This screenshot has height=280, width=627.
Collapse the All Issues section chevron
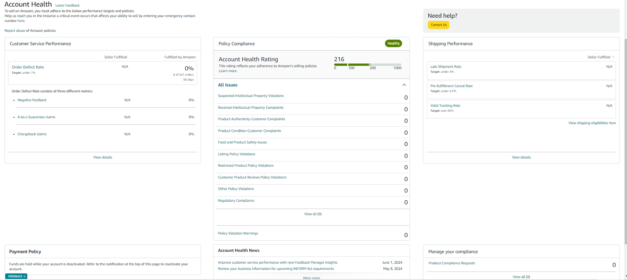click(404, 85)
